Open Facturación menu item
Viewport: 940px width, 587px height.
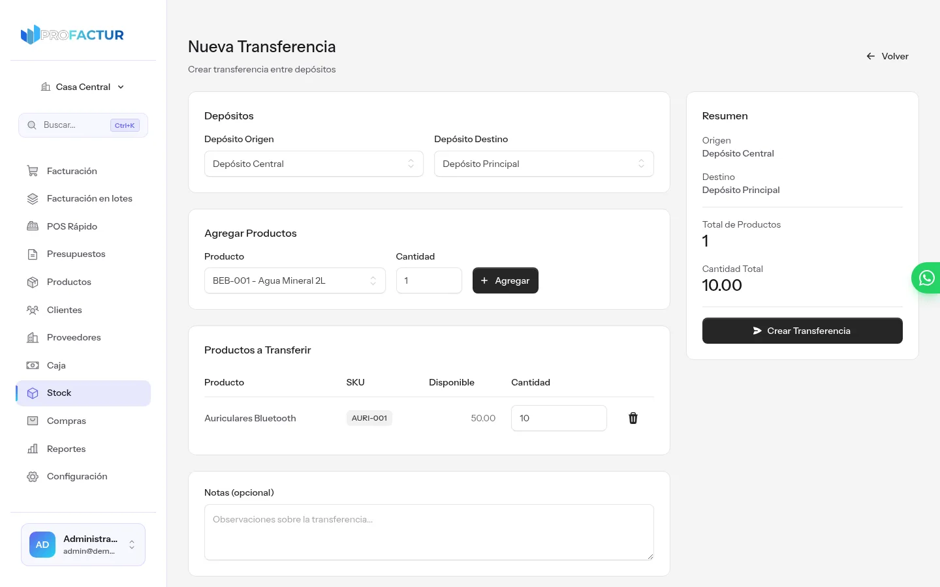(83, 171)
